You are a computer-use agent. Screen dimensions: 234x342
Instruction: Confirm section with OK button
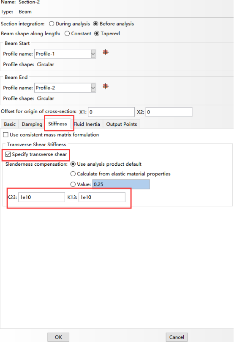(x=58, y=337)
